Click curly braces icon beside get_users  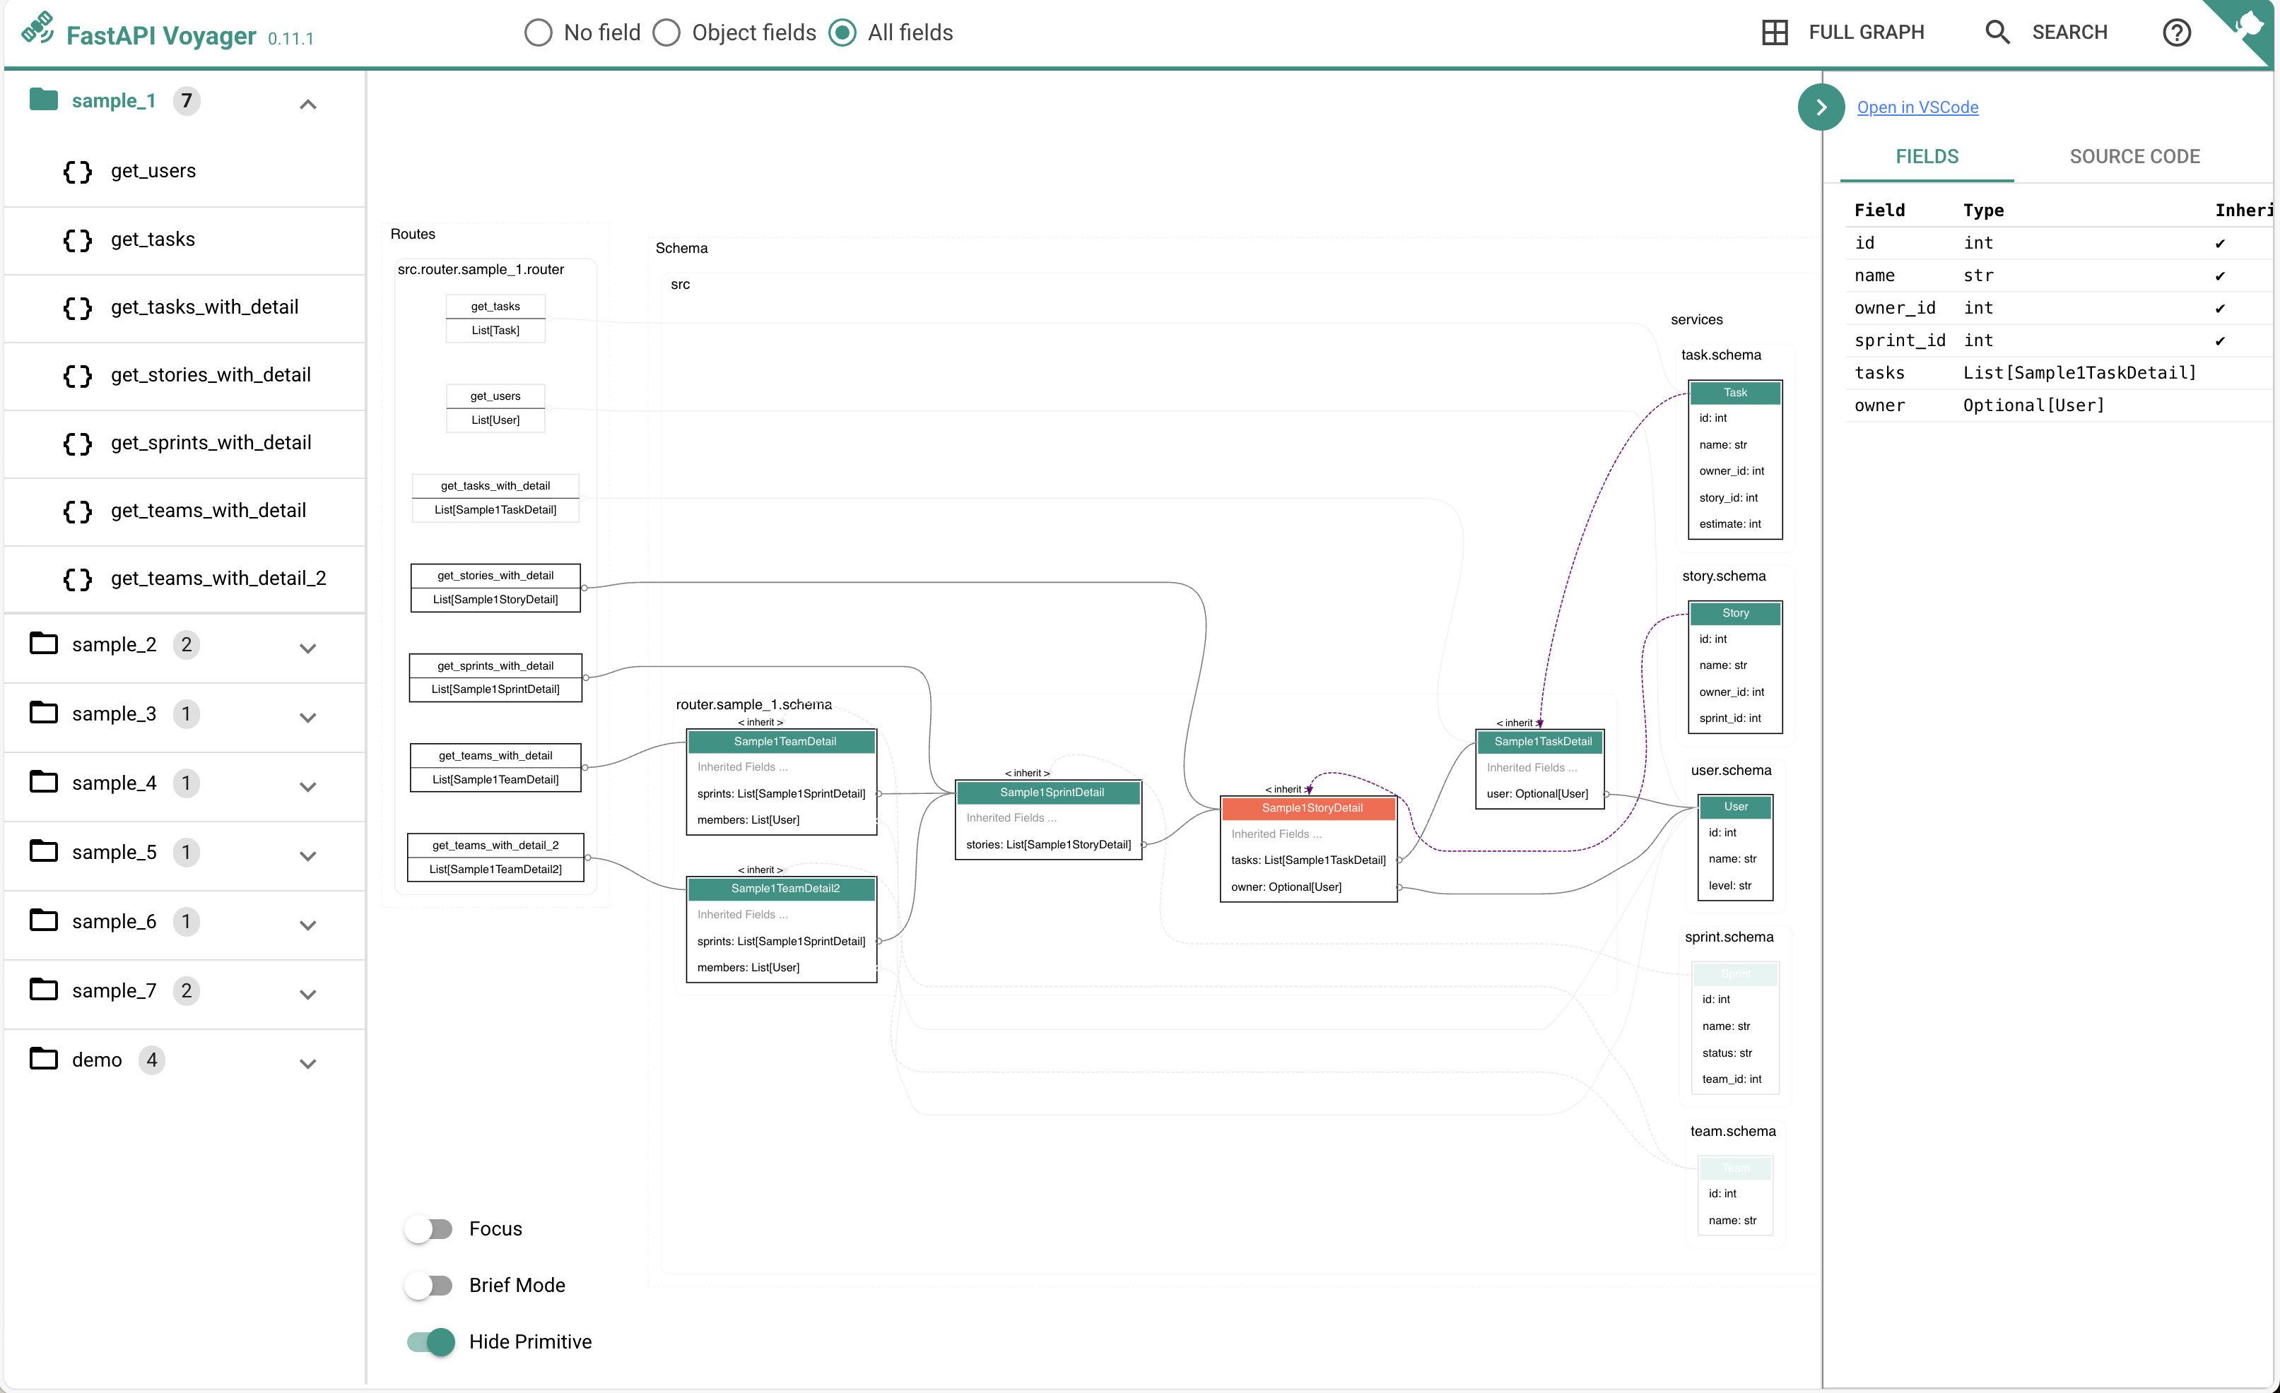78,171
